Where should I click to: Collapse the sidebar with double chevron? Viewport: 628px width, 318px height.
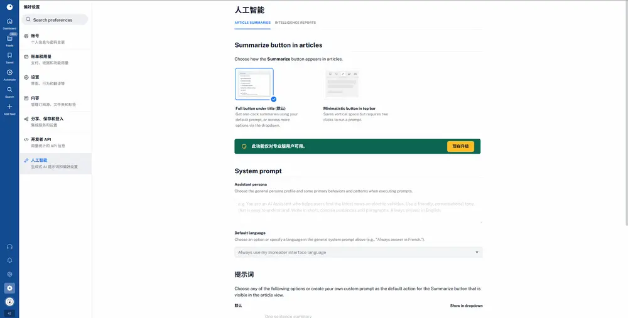coord(9,314)
